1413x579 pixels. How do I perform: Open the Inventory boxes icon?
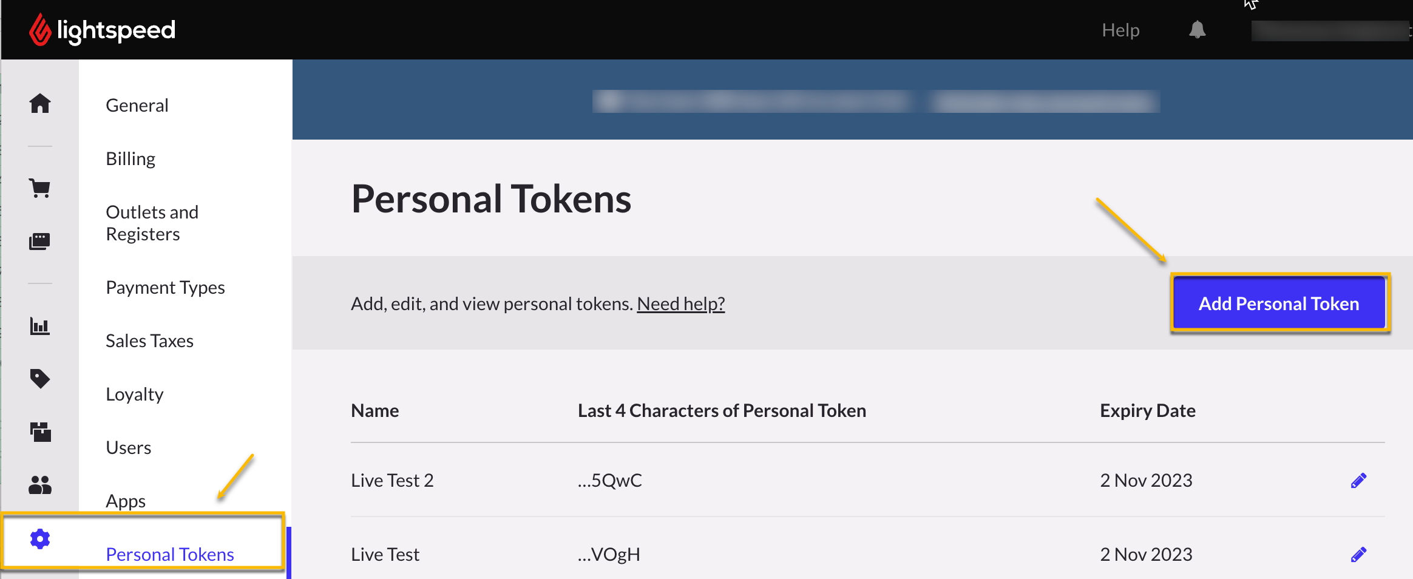(40, 432)
